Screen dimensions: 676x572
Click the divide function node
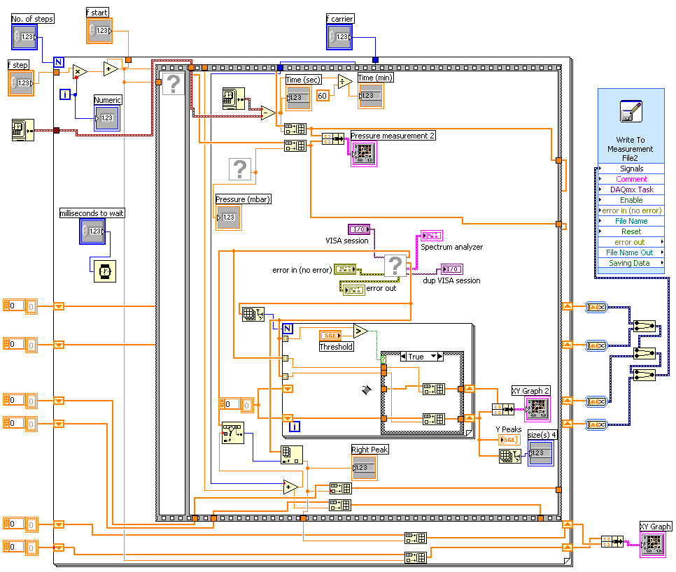coord(345,81)
